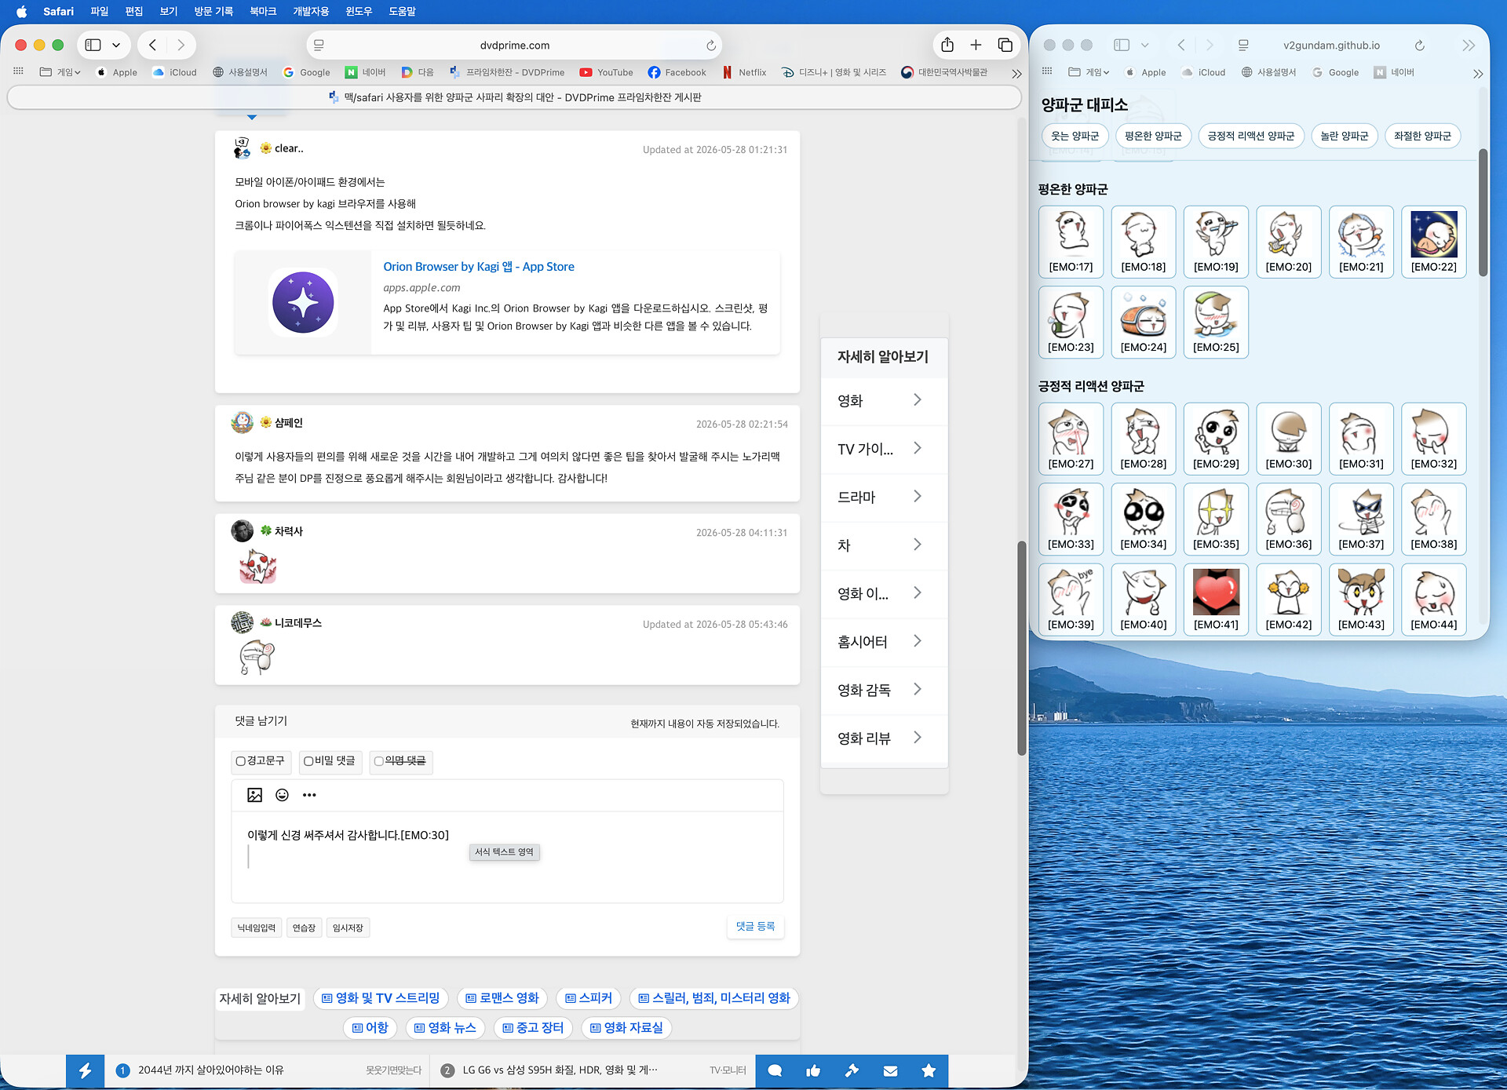1507x1090 pixels.
Task: Open the 중고 장터 link
Action: click(x=533, y=1028)
